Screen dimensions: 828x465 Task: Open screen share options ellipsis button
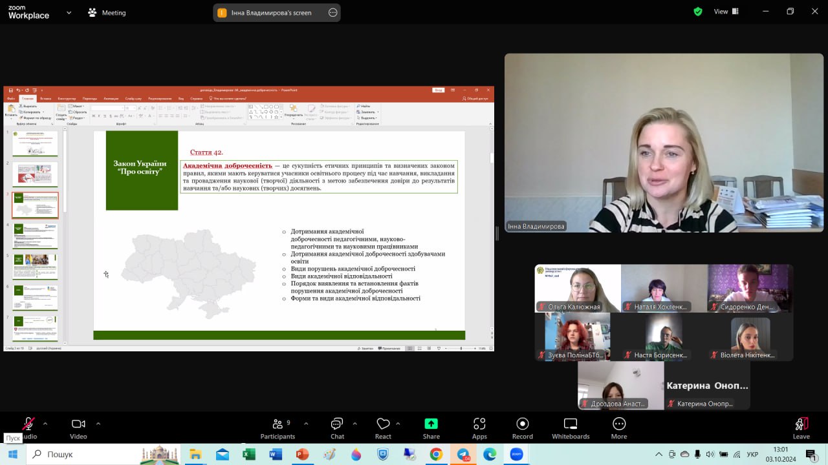tap(333, 12)
